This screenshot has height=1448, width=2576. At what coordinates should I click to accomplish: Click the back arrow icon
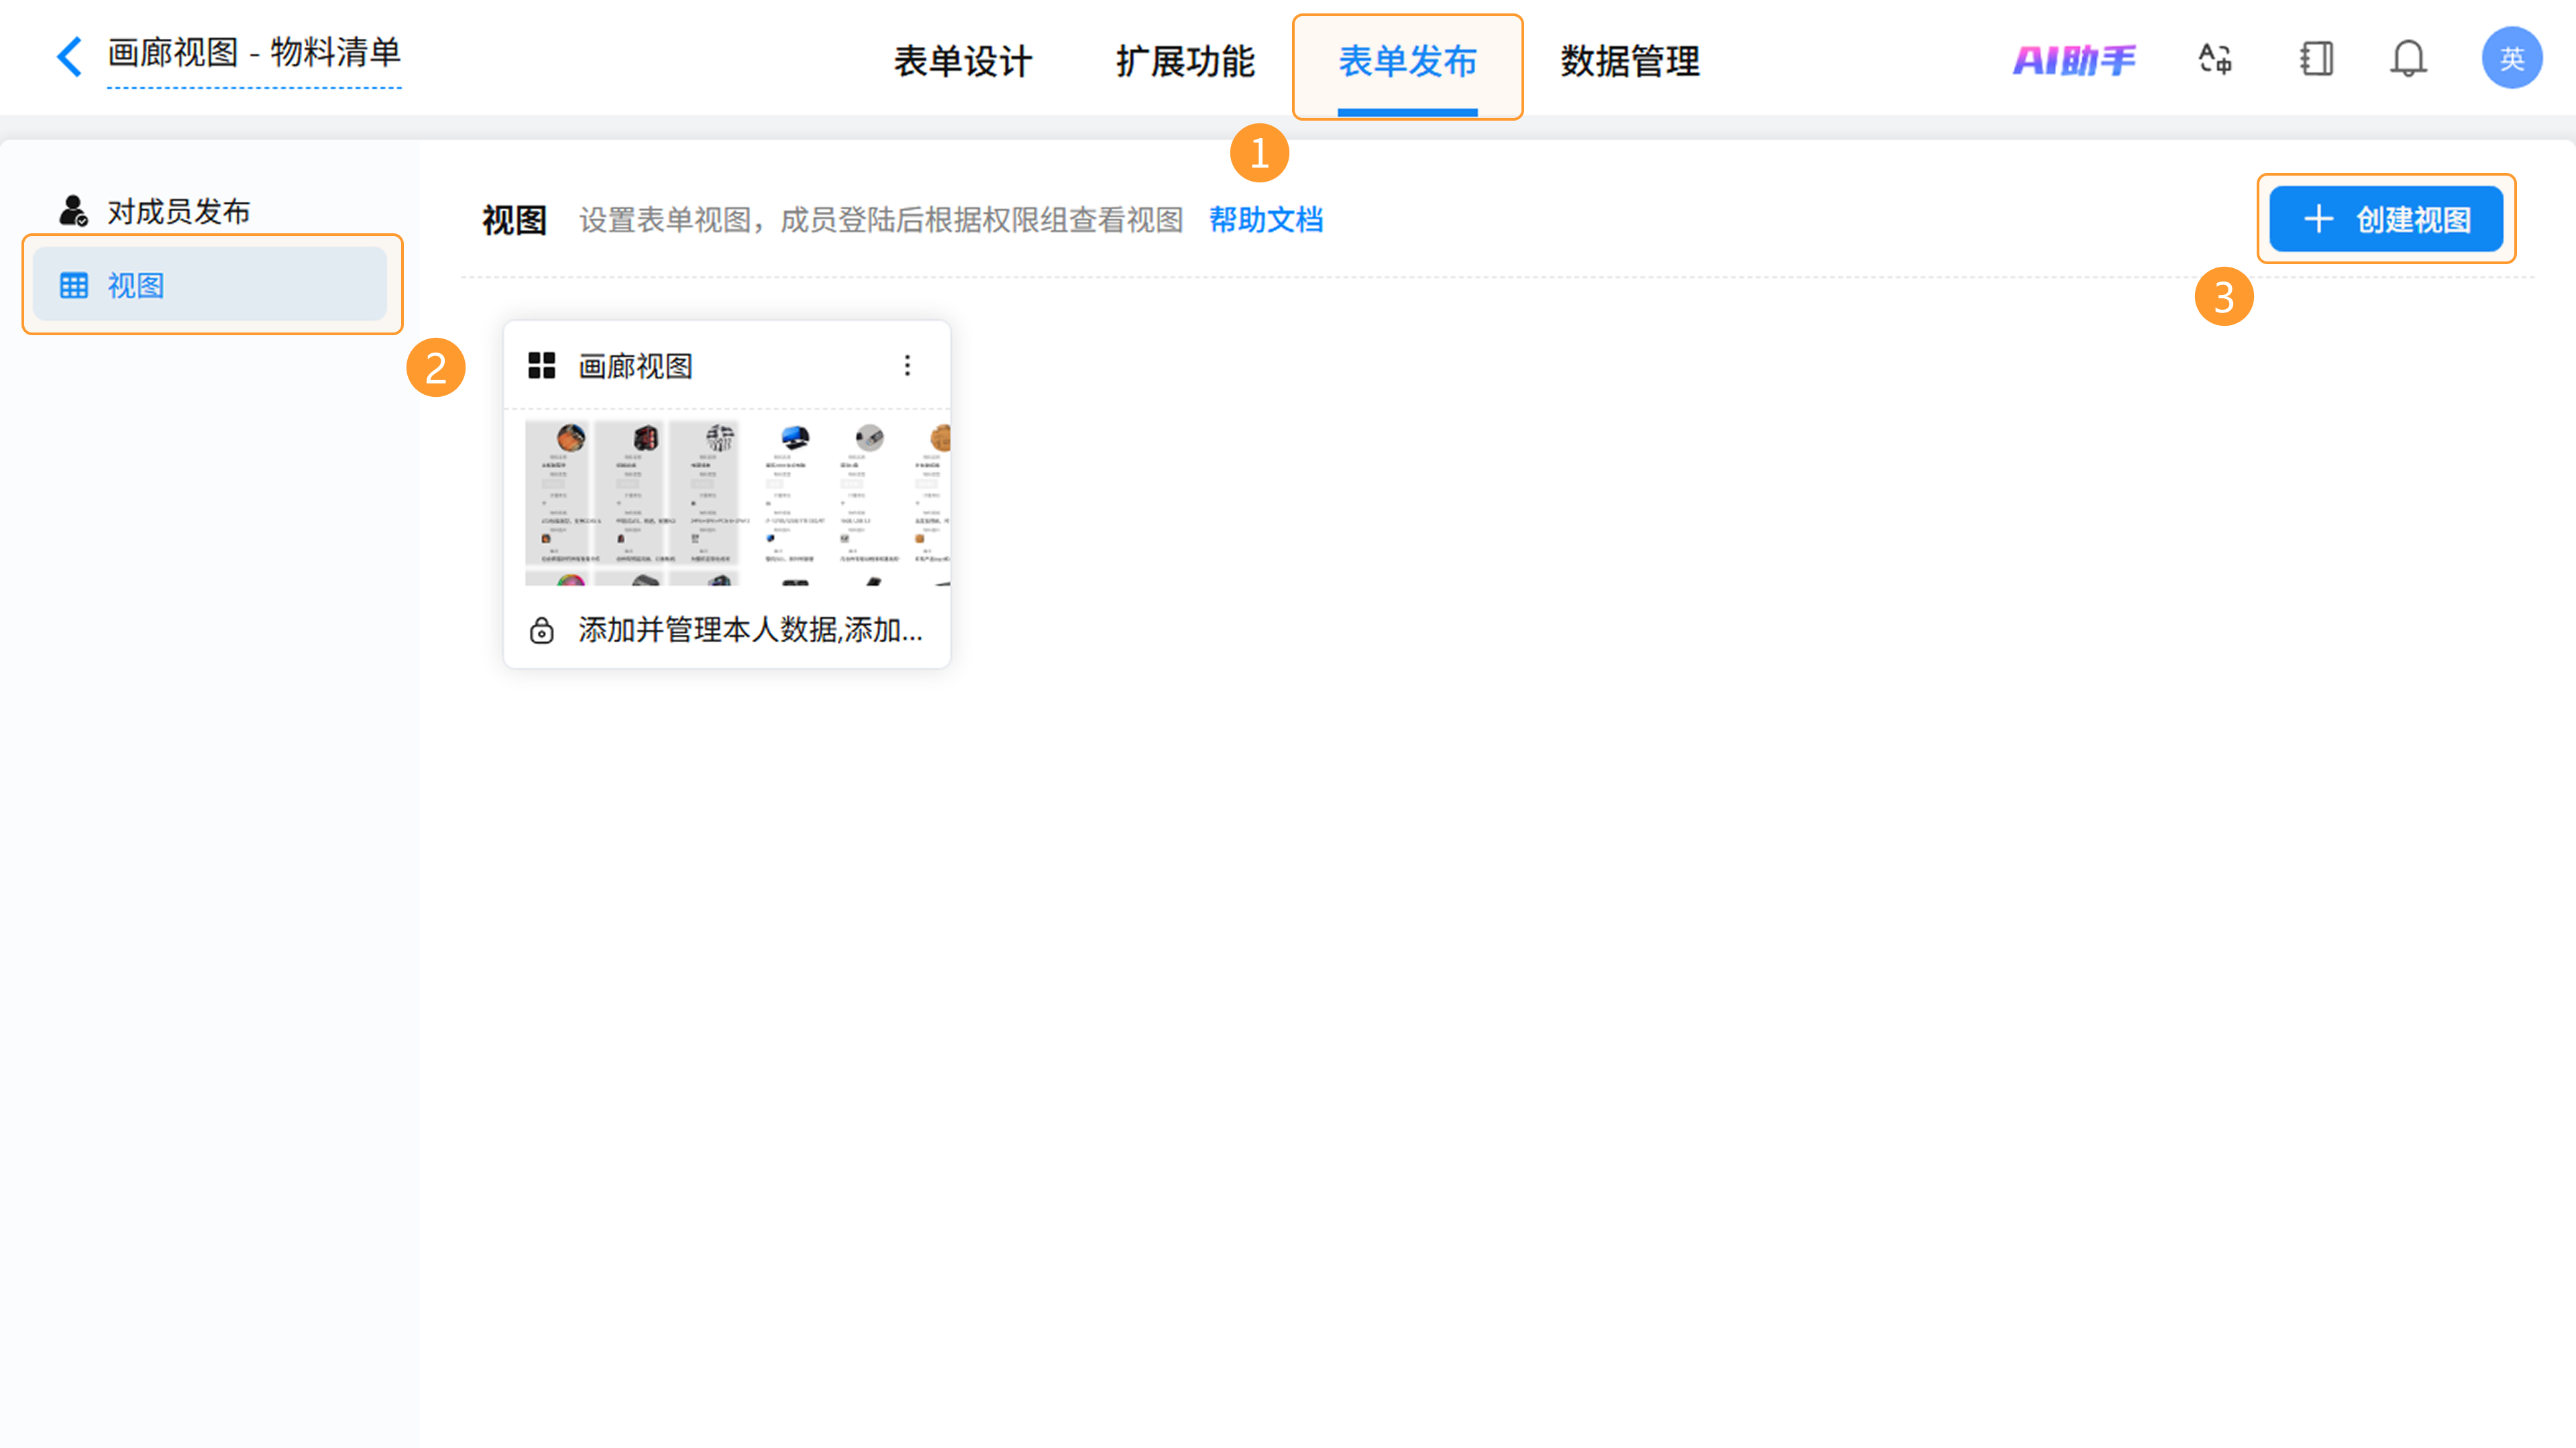pos(69,56)
